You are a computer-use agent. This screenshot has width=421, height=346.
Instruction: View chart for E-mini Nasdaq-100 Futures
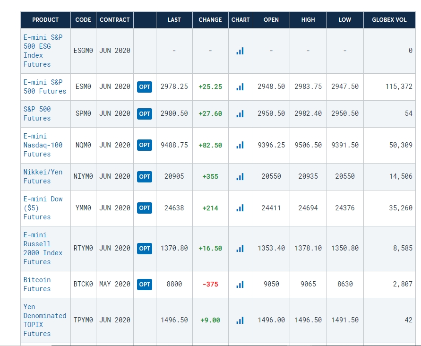click(x=240, y=145)
